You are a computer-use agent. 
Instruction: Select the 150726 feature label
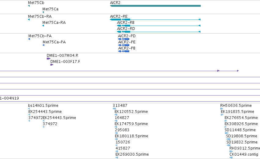point(123,142)
